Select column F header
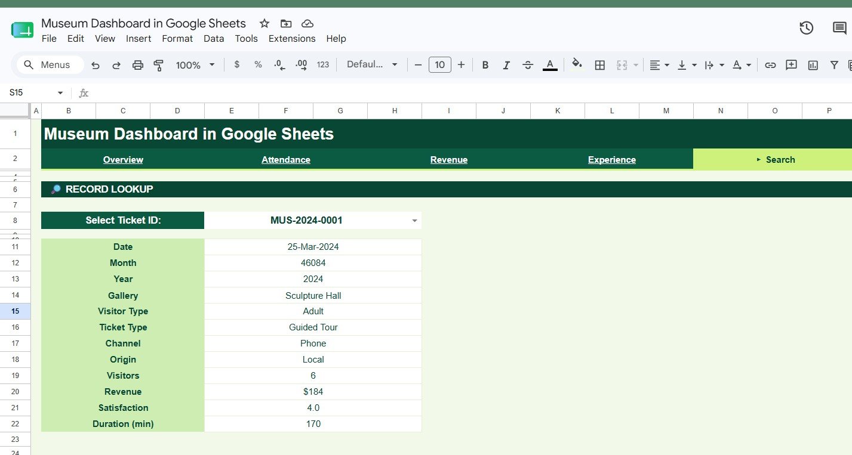 (286, 111)
